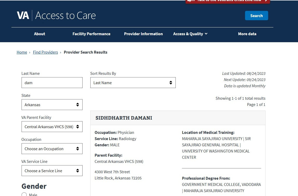This screenshot has height=196, width=298.
Task: Open Provider Information in navigation
Action: pyautogui.click(x=143, y=34)
